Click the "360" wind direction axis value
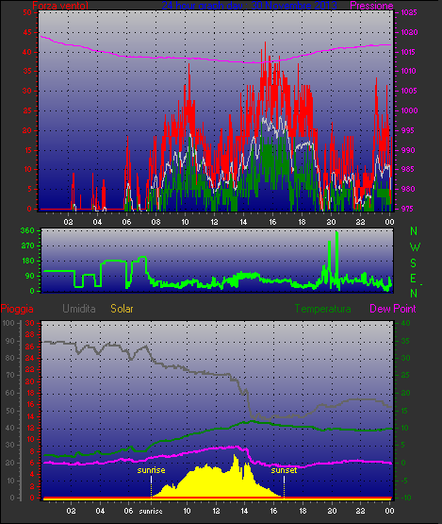 point(27,230)
